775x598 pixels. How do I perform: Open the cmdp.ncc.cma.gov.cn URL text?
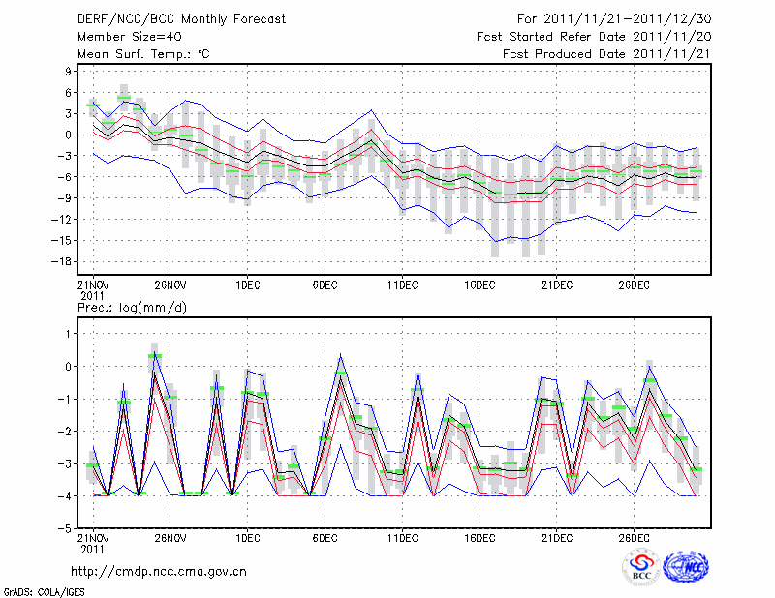pyautogui.click(x=159, y=571)
